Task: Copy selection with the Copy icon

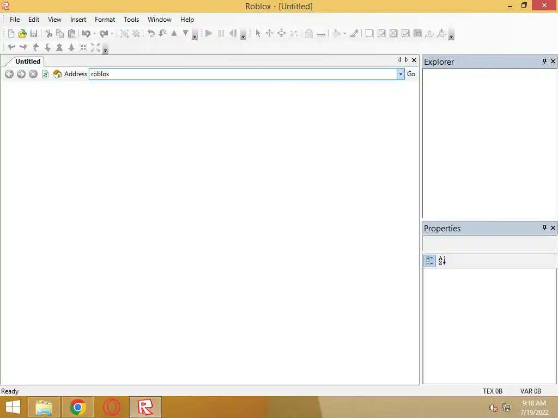Action: point(60,33)
